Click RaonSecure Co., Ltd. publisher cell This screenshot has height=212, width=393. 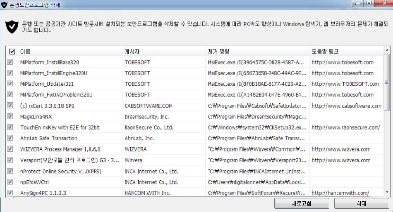click(x=149, y=127)
